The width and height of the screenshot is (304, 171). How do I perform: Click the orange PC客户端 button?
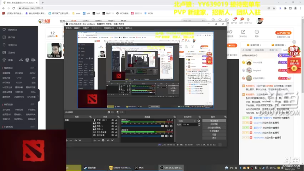283,33
